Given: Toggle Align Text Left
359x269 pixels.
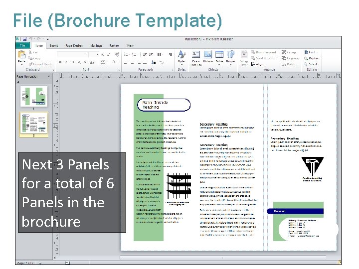Looking at the screenshot, I should coord(126,62).
